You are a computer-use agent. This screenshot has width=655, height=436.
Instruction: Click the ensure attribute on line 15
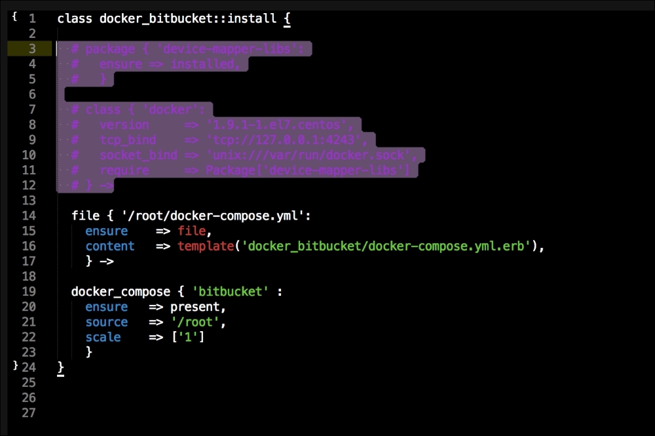(106, 231)
